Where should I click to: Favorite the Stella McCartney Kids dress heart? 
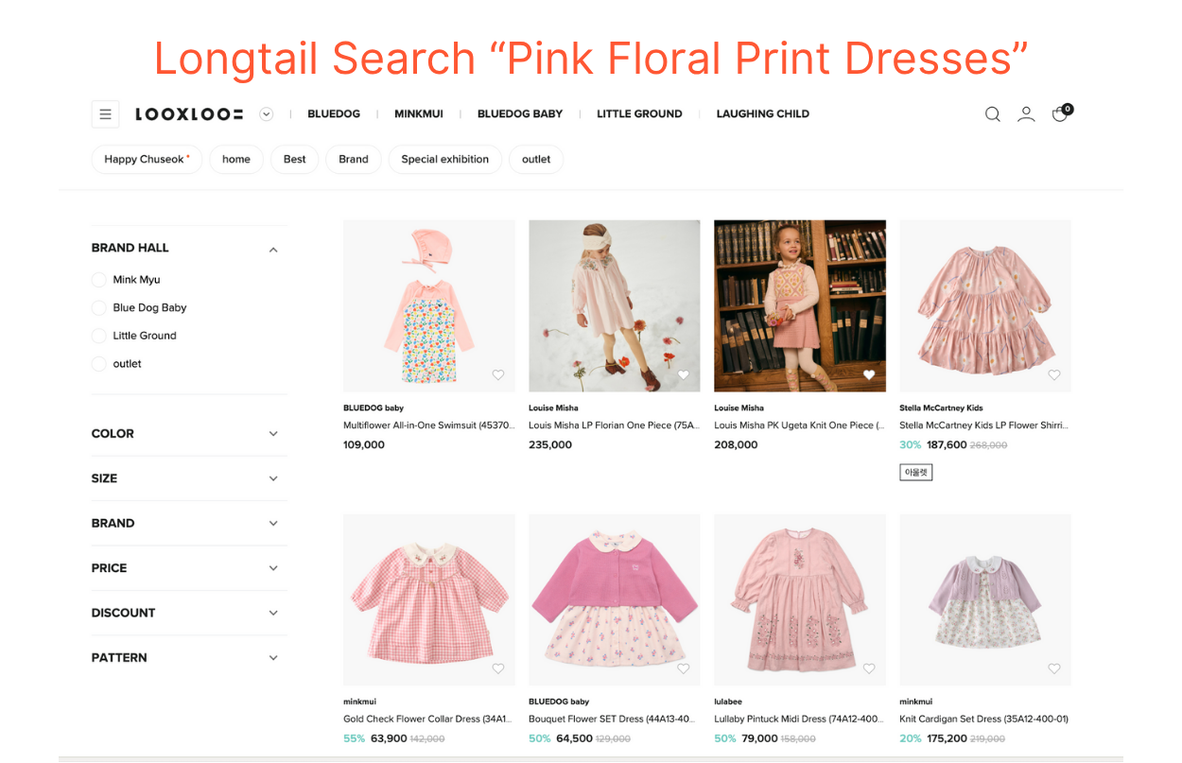point(1054,374)
